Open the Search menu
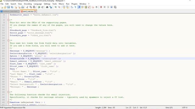The image size is (195, 109). [x=13, y=4]
